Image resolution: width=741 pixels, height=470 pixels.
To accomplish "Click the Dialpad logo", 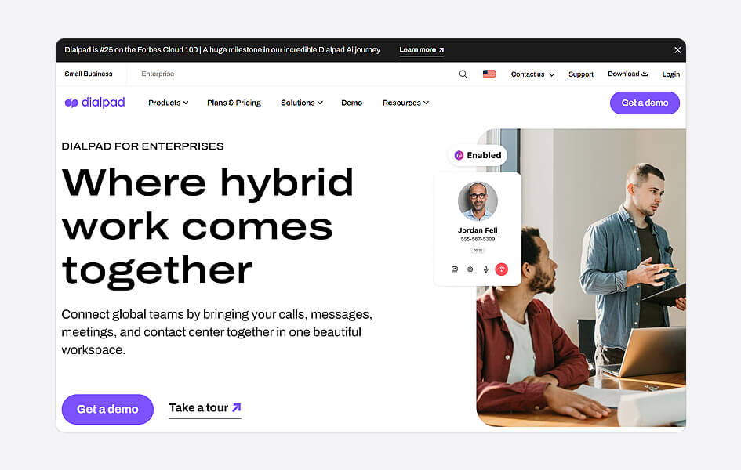I will (x=95, y=103).
